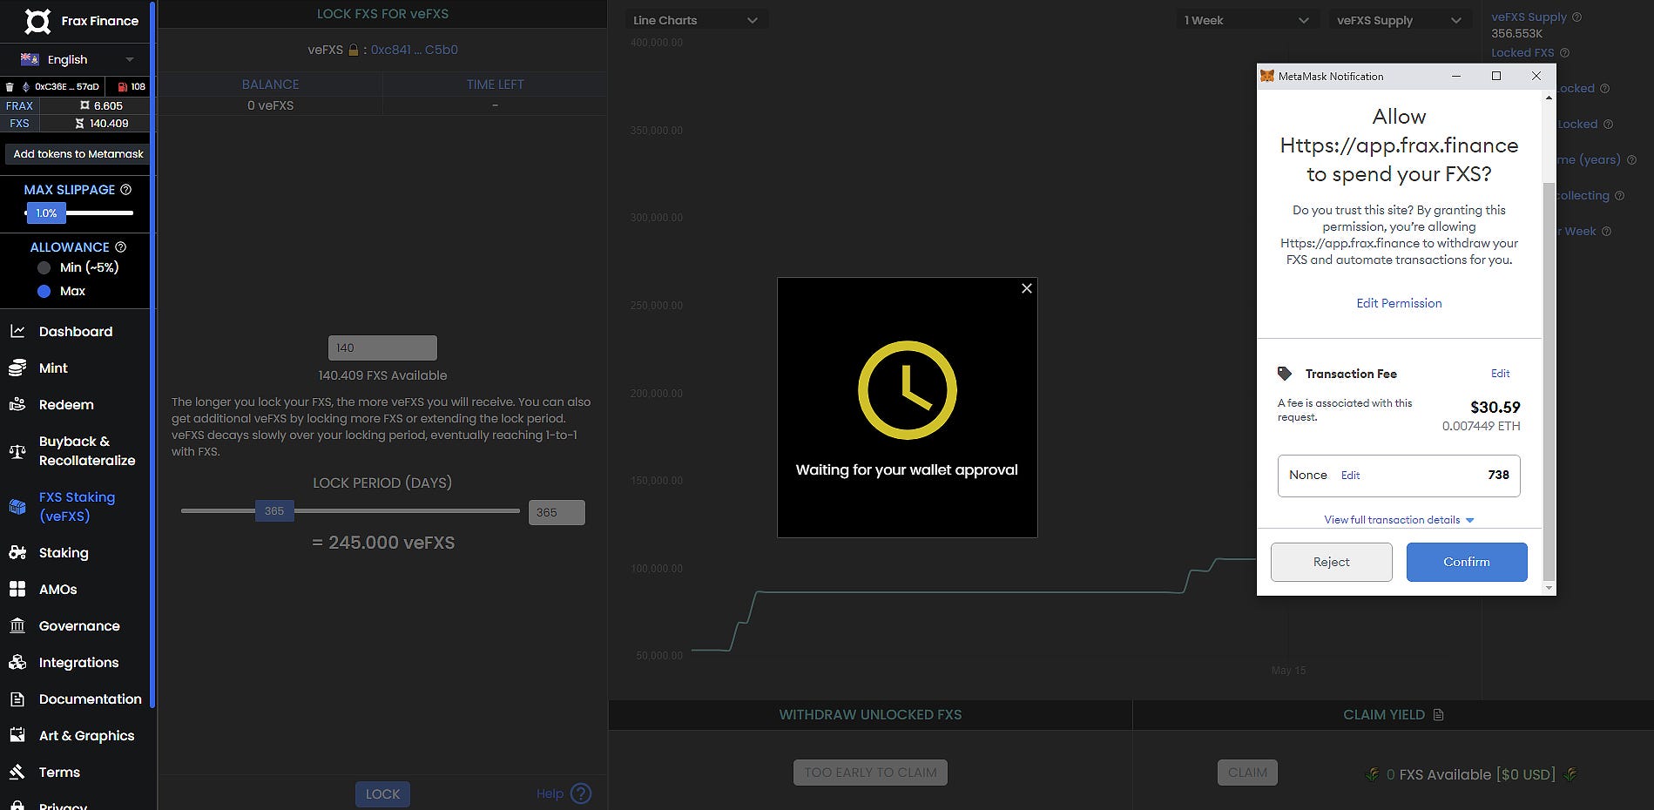Image resolution: width=1654 pixels, height=810 pixels.
Task: Click the Allowance help icon
Action: tap(121, 246)
